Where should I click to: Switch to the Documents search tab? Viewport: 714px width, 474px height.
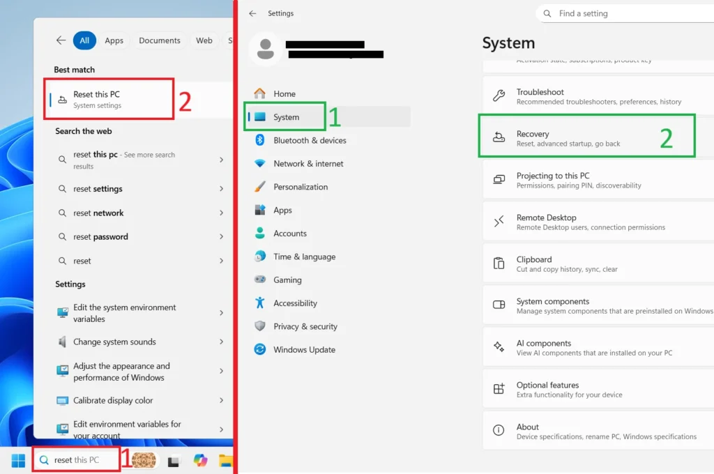coord(160,40)
